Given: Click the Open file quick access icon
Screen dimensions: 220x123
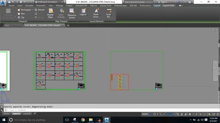Looking at the screenshot, I should coord(13,2).
